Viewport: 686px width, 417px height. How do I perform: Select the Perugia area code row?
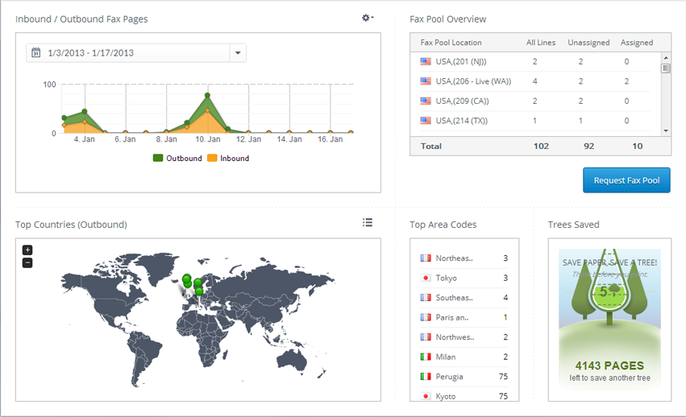(464, 377)
